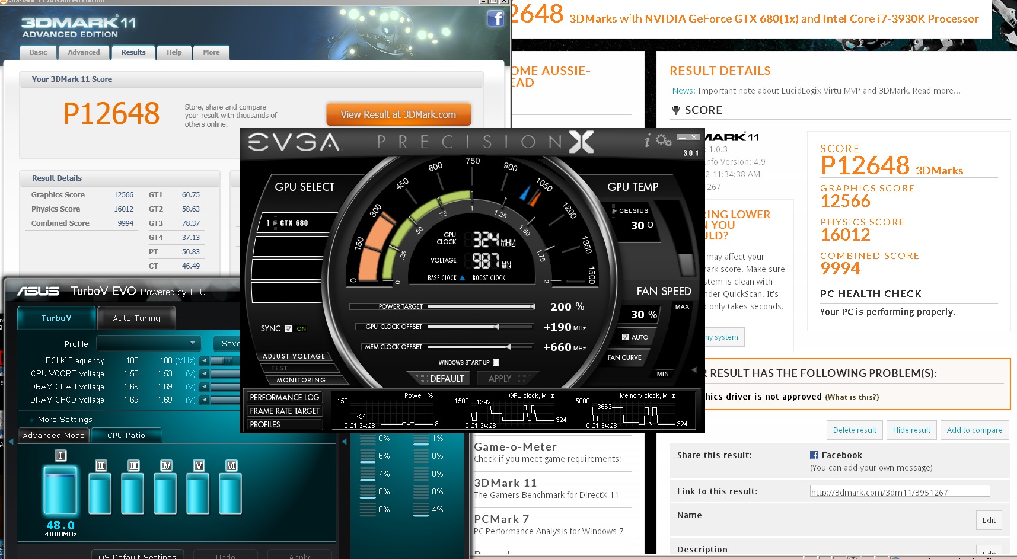The width and height of the screenshot is (1017, 559).
Task: Open Basic tab in 3DMark 11
Action: tap(39, 52)
